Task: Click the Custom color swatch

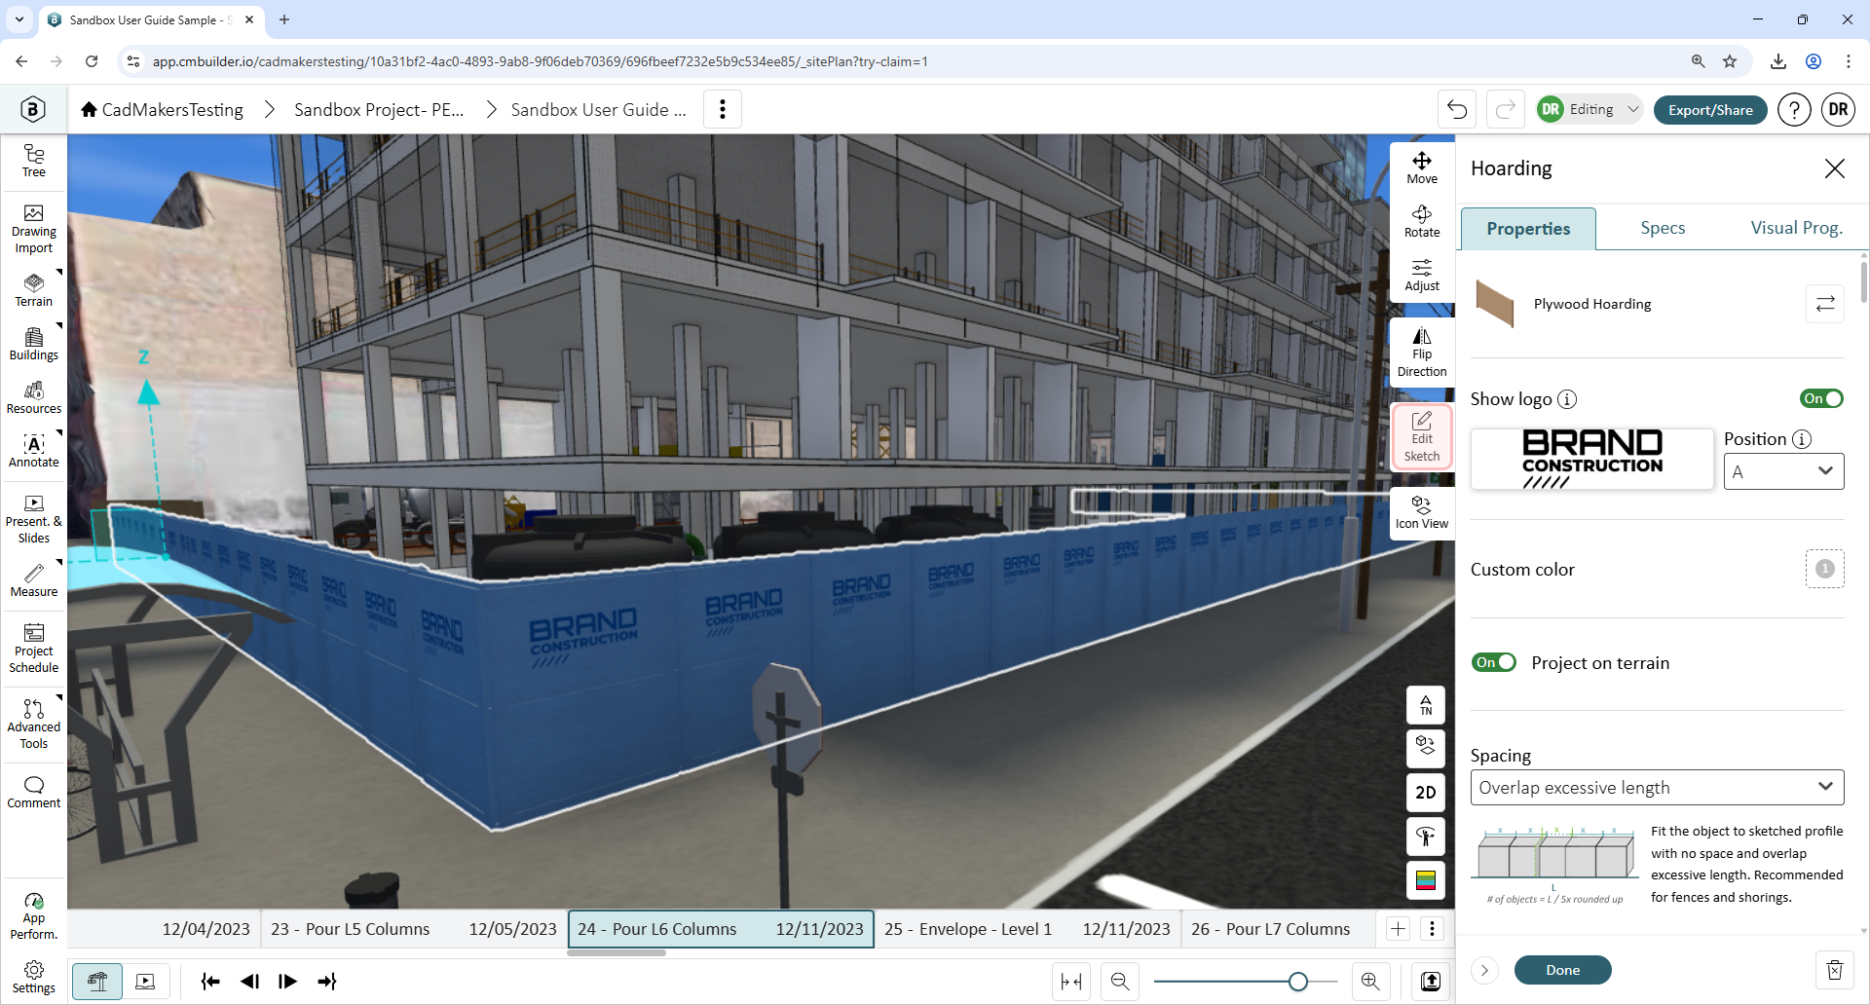Action: coord(1825,569)
